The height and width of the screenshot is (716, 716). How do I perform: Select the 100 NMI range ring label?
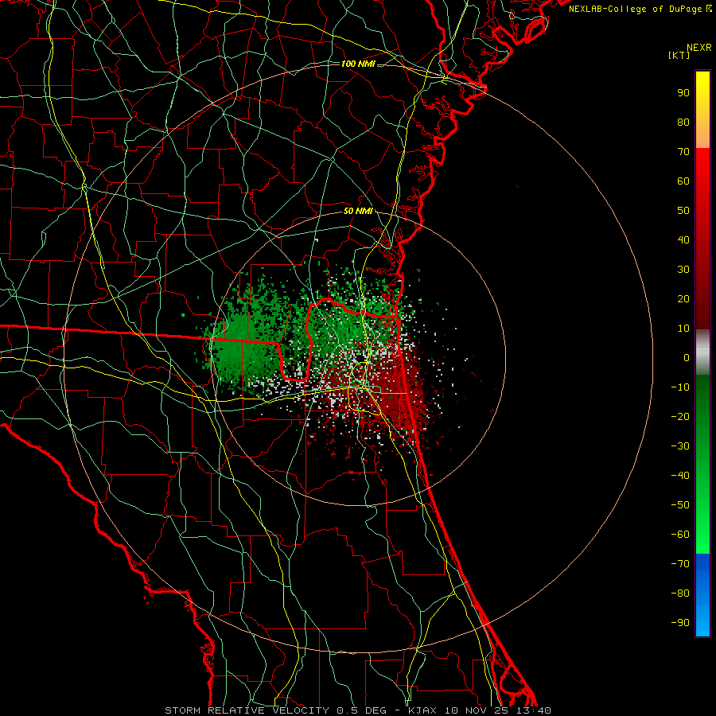click(358, 64)
